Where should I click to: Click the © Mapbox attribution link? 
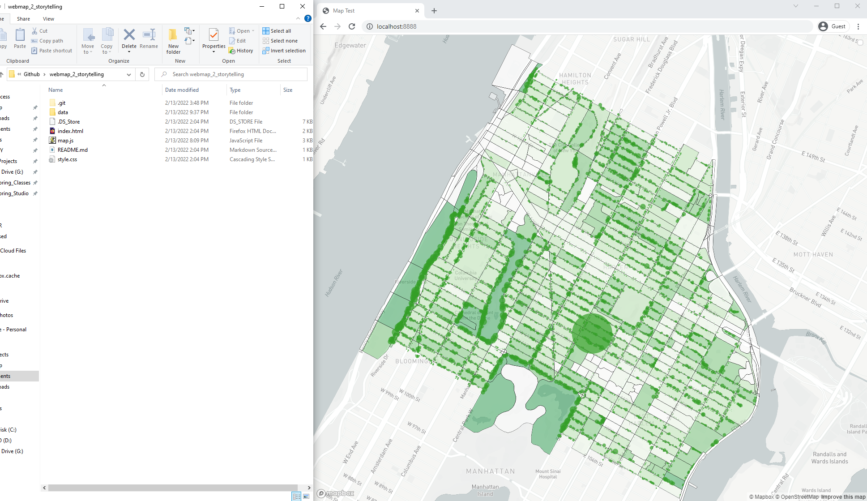click(761, 497)
